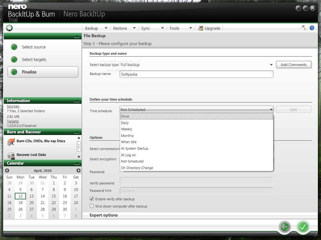
Task: Expand the Expert options section
Action: tap(103, 215)
